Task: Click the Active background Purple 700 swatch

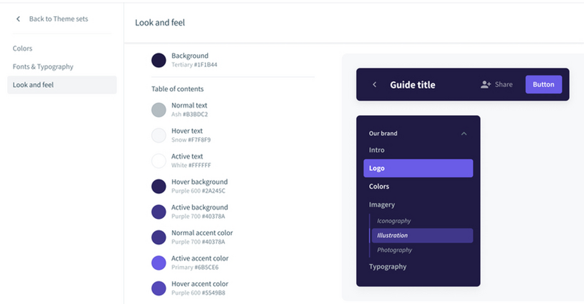Action: (x=159, y=212)
